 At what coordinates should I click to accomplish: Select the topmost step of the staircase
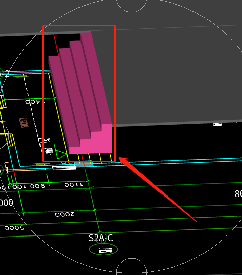pyautogui.click(x=96, y=77)
